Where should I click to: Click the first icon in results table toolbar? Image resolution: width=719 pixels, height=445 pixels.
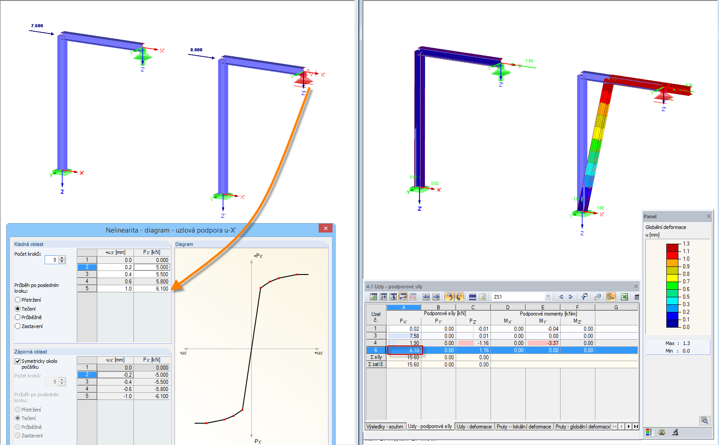coord(374,297)
